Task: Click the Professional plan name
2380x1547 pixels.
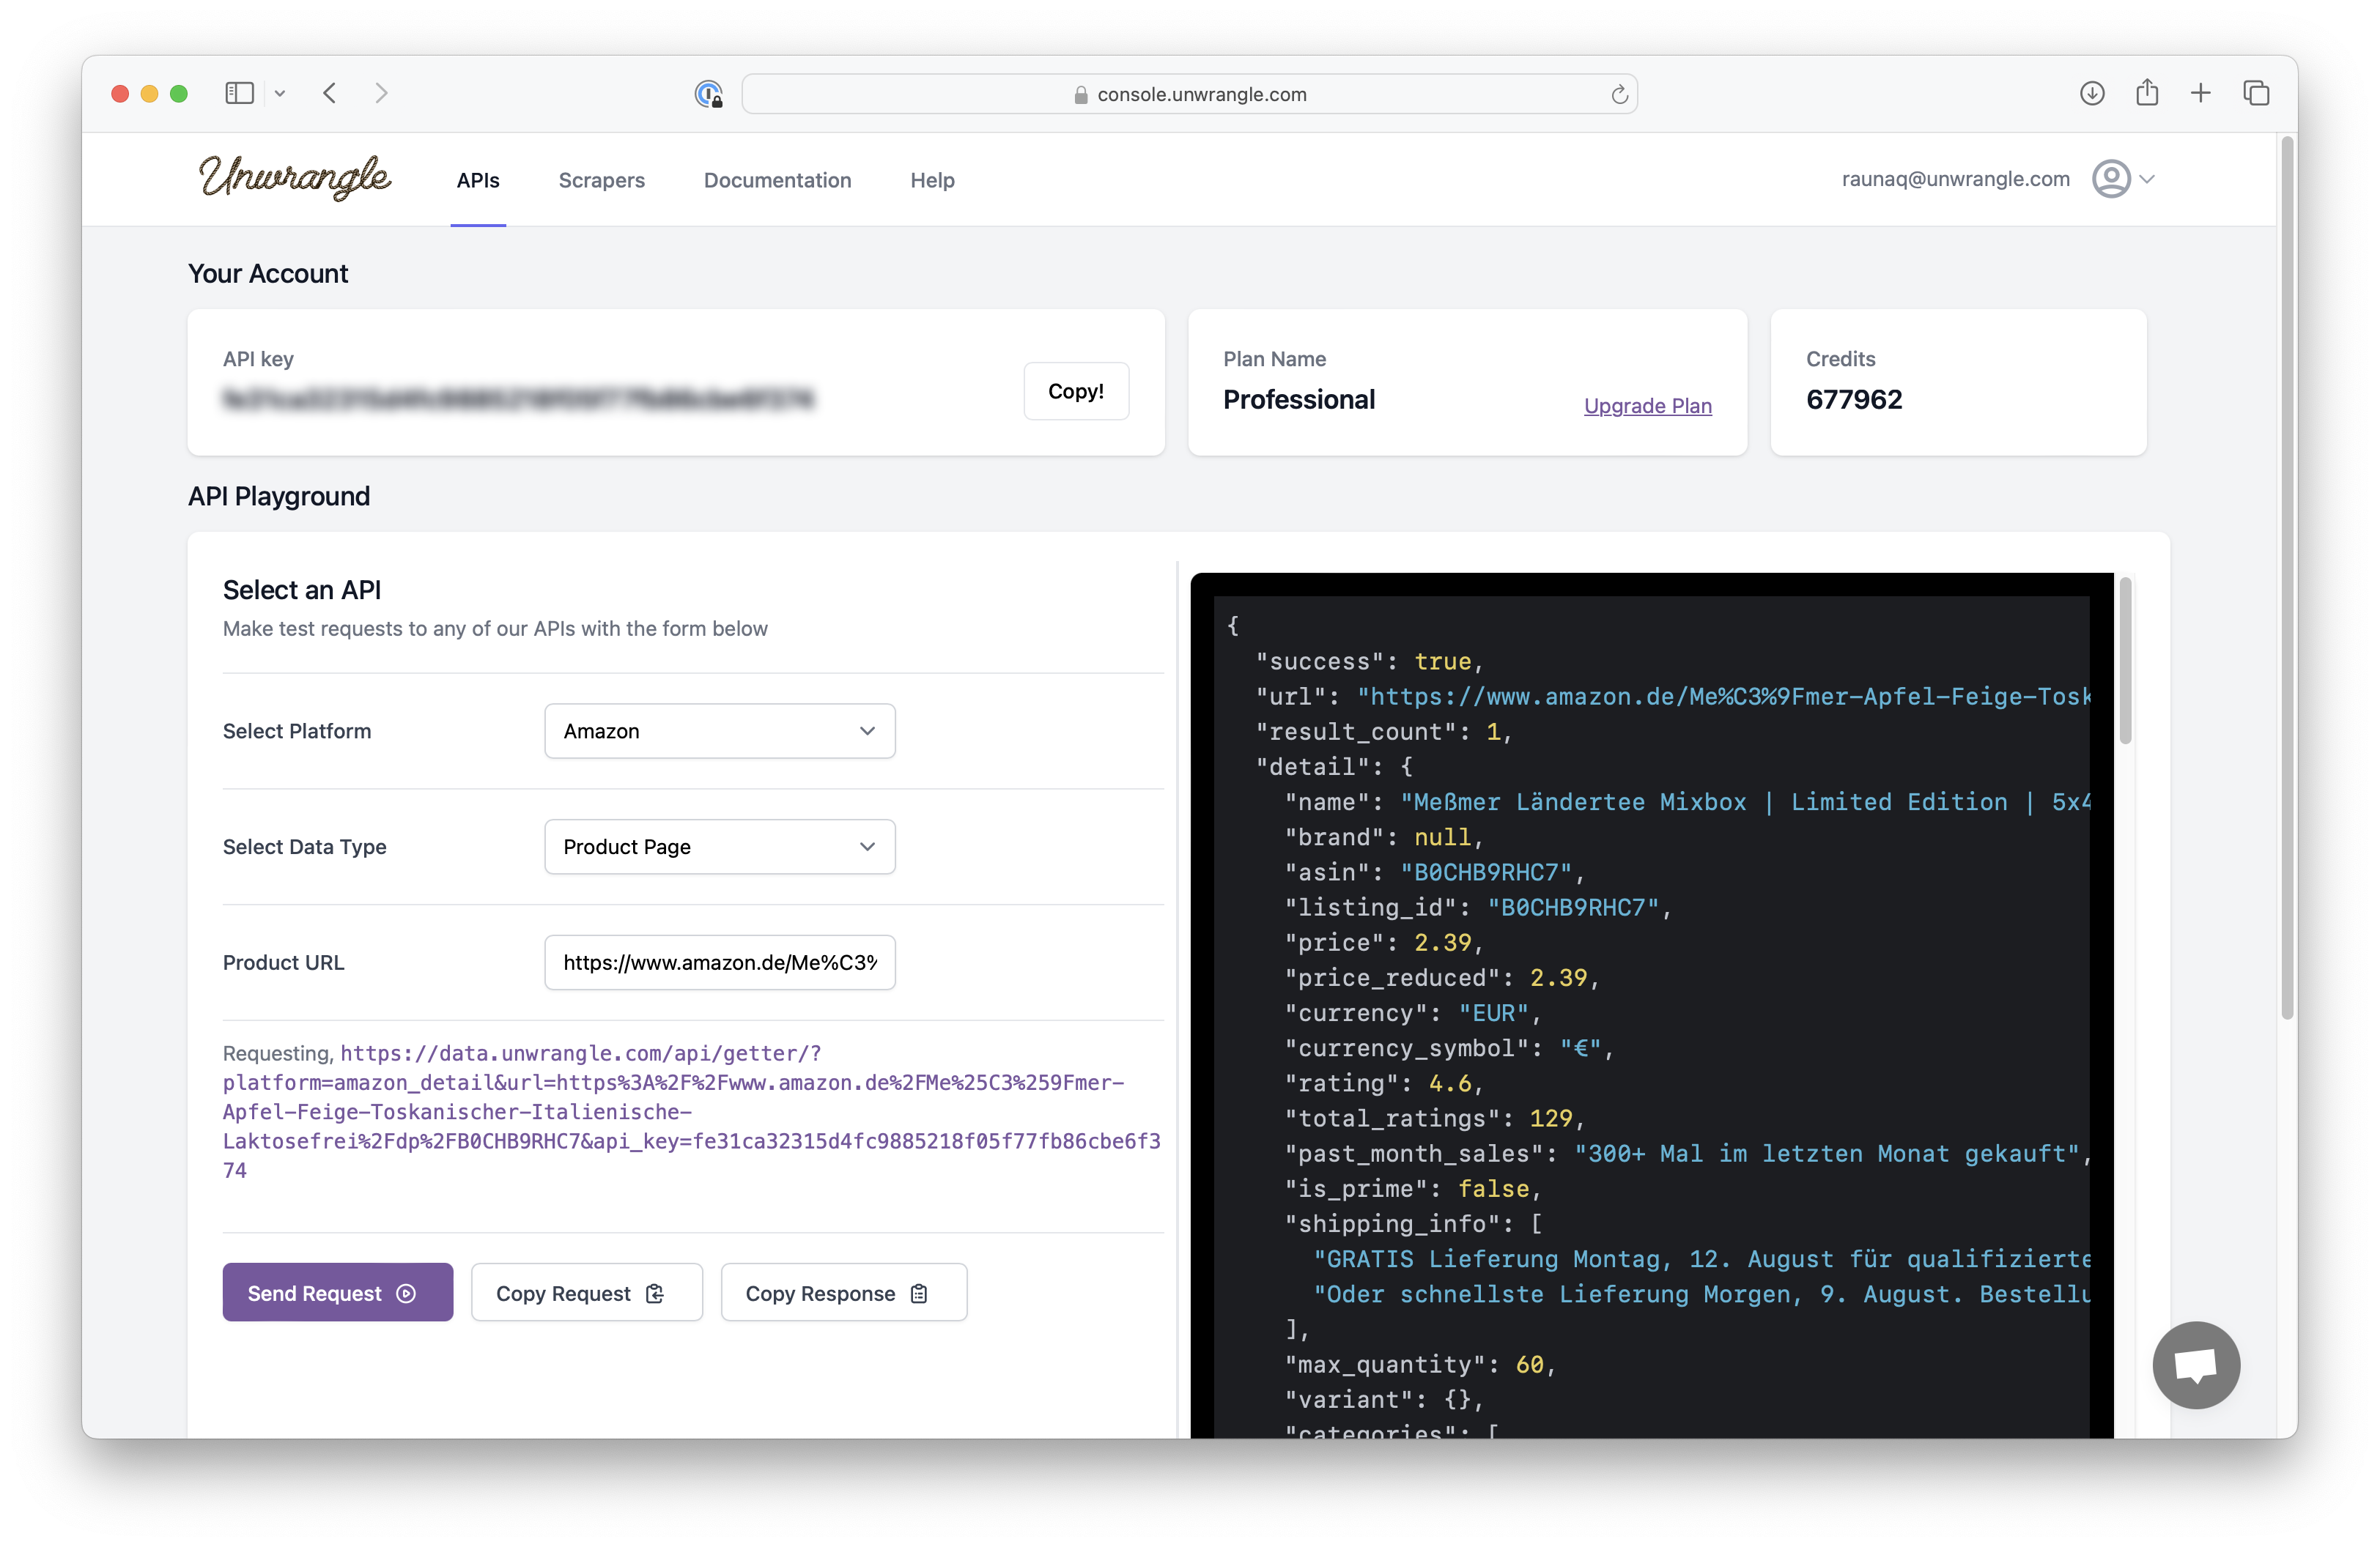Action: coord(1299,400)
